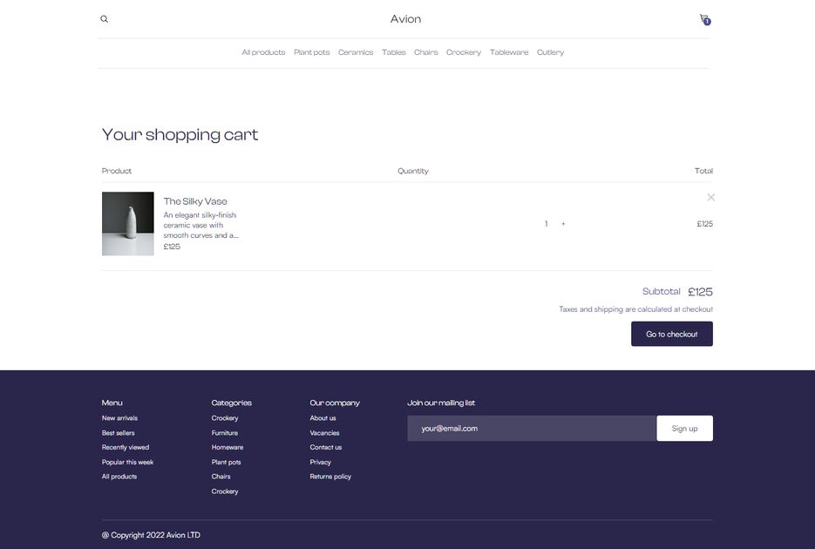The width and height of the screenshot is (815, 549).
Task: Open Returns policy footer link
Action: coord(330,477)
